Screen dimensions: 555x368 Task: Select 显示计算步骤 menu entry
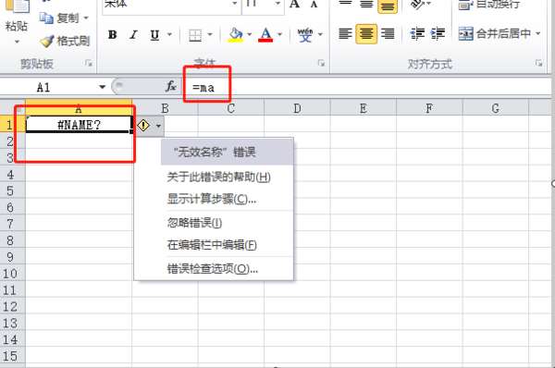[211, 199]
